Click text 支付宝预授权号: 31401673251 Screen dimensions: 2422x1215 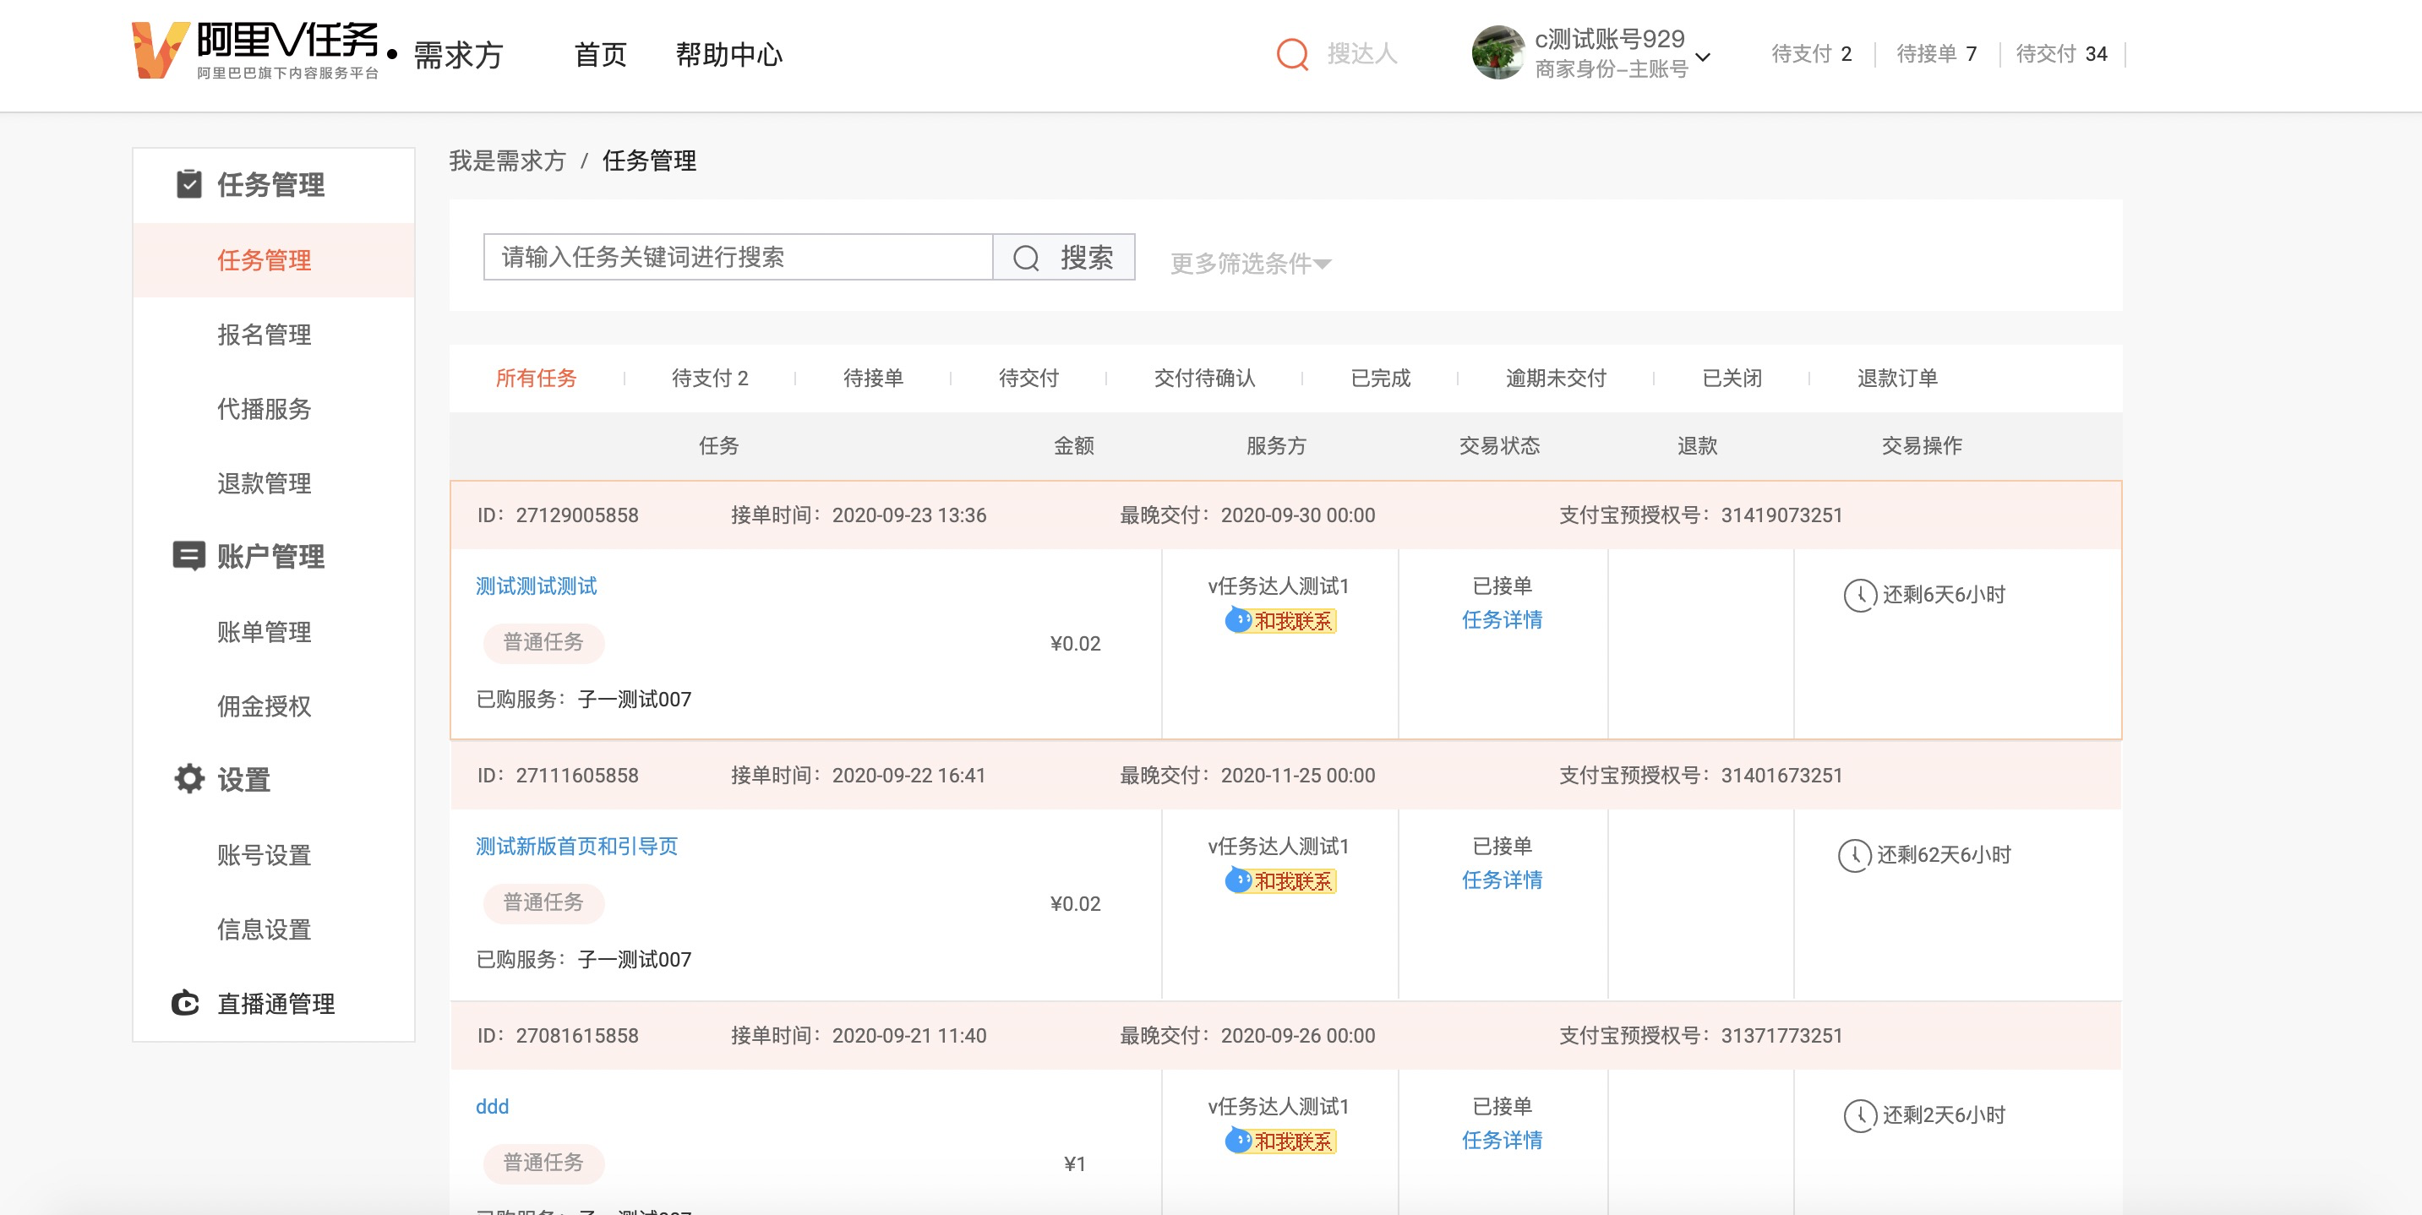pyautogui.click(x=1701, y=776)
